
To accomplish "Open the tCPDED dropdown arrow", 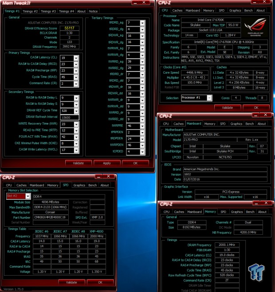I will coord(142,152).
